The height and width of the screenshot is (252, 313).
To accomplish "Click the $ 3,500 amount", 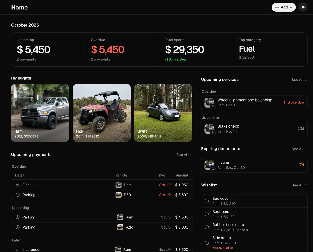I will [x=182, y=195].
